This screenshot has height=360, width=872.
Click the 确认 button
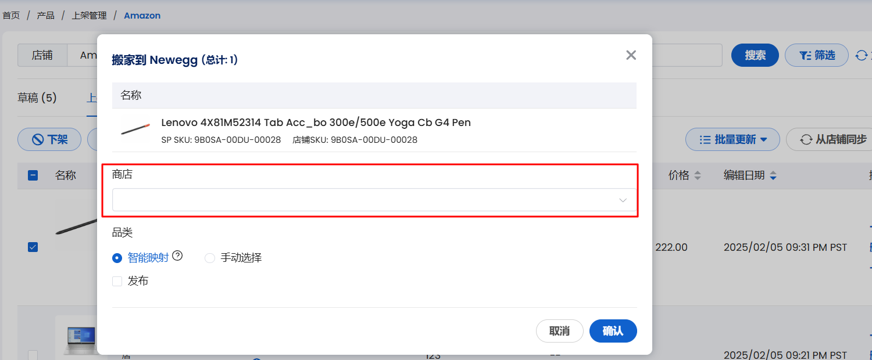(613, 331)
